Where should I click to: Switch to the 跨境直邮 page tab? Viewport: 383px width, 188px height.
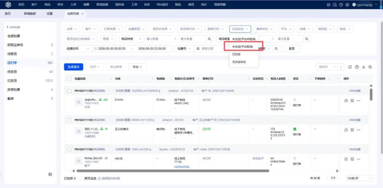click(x=30, y=14)
